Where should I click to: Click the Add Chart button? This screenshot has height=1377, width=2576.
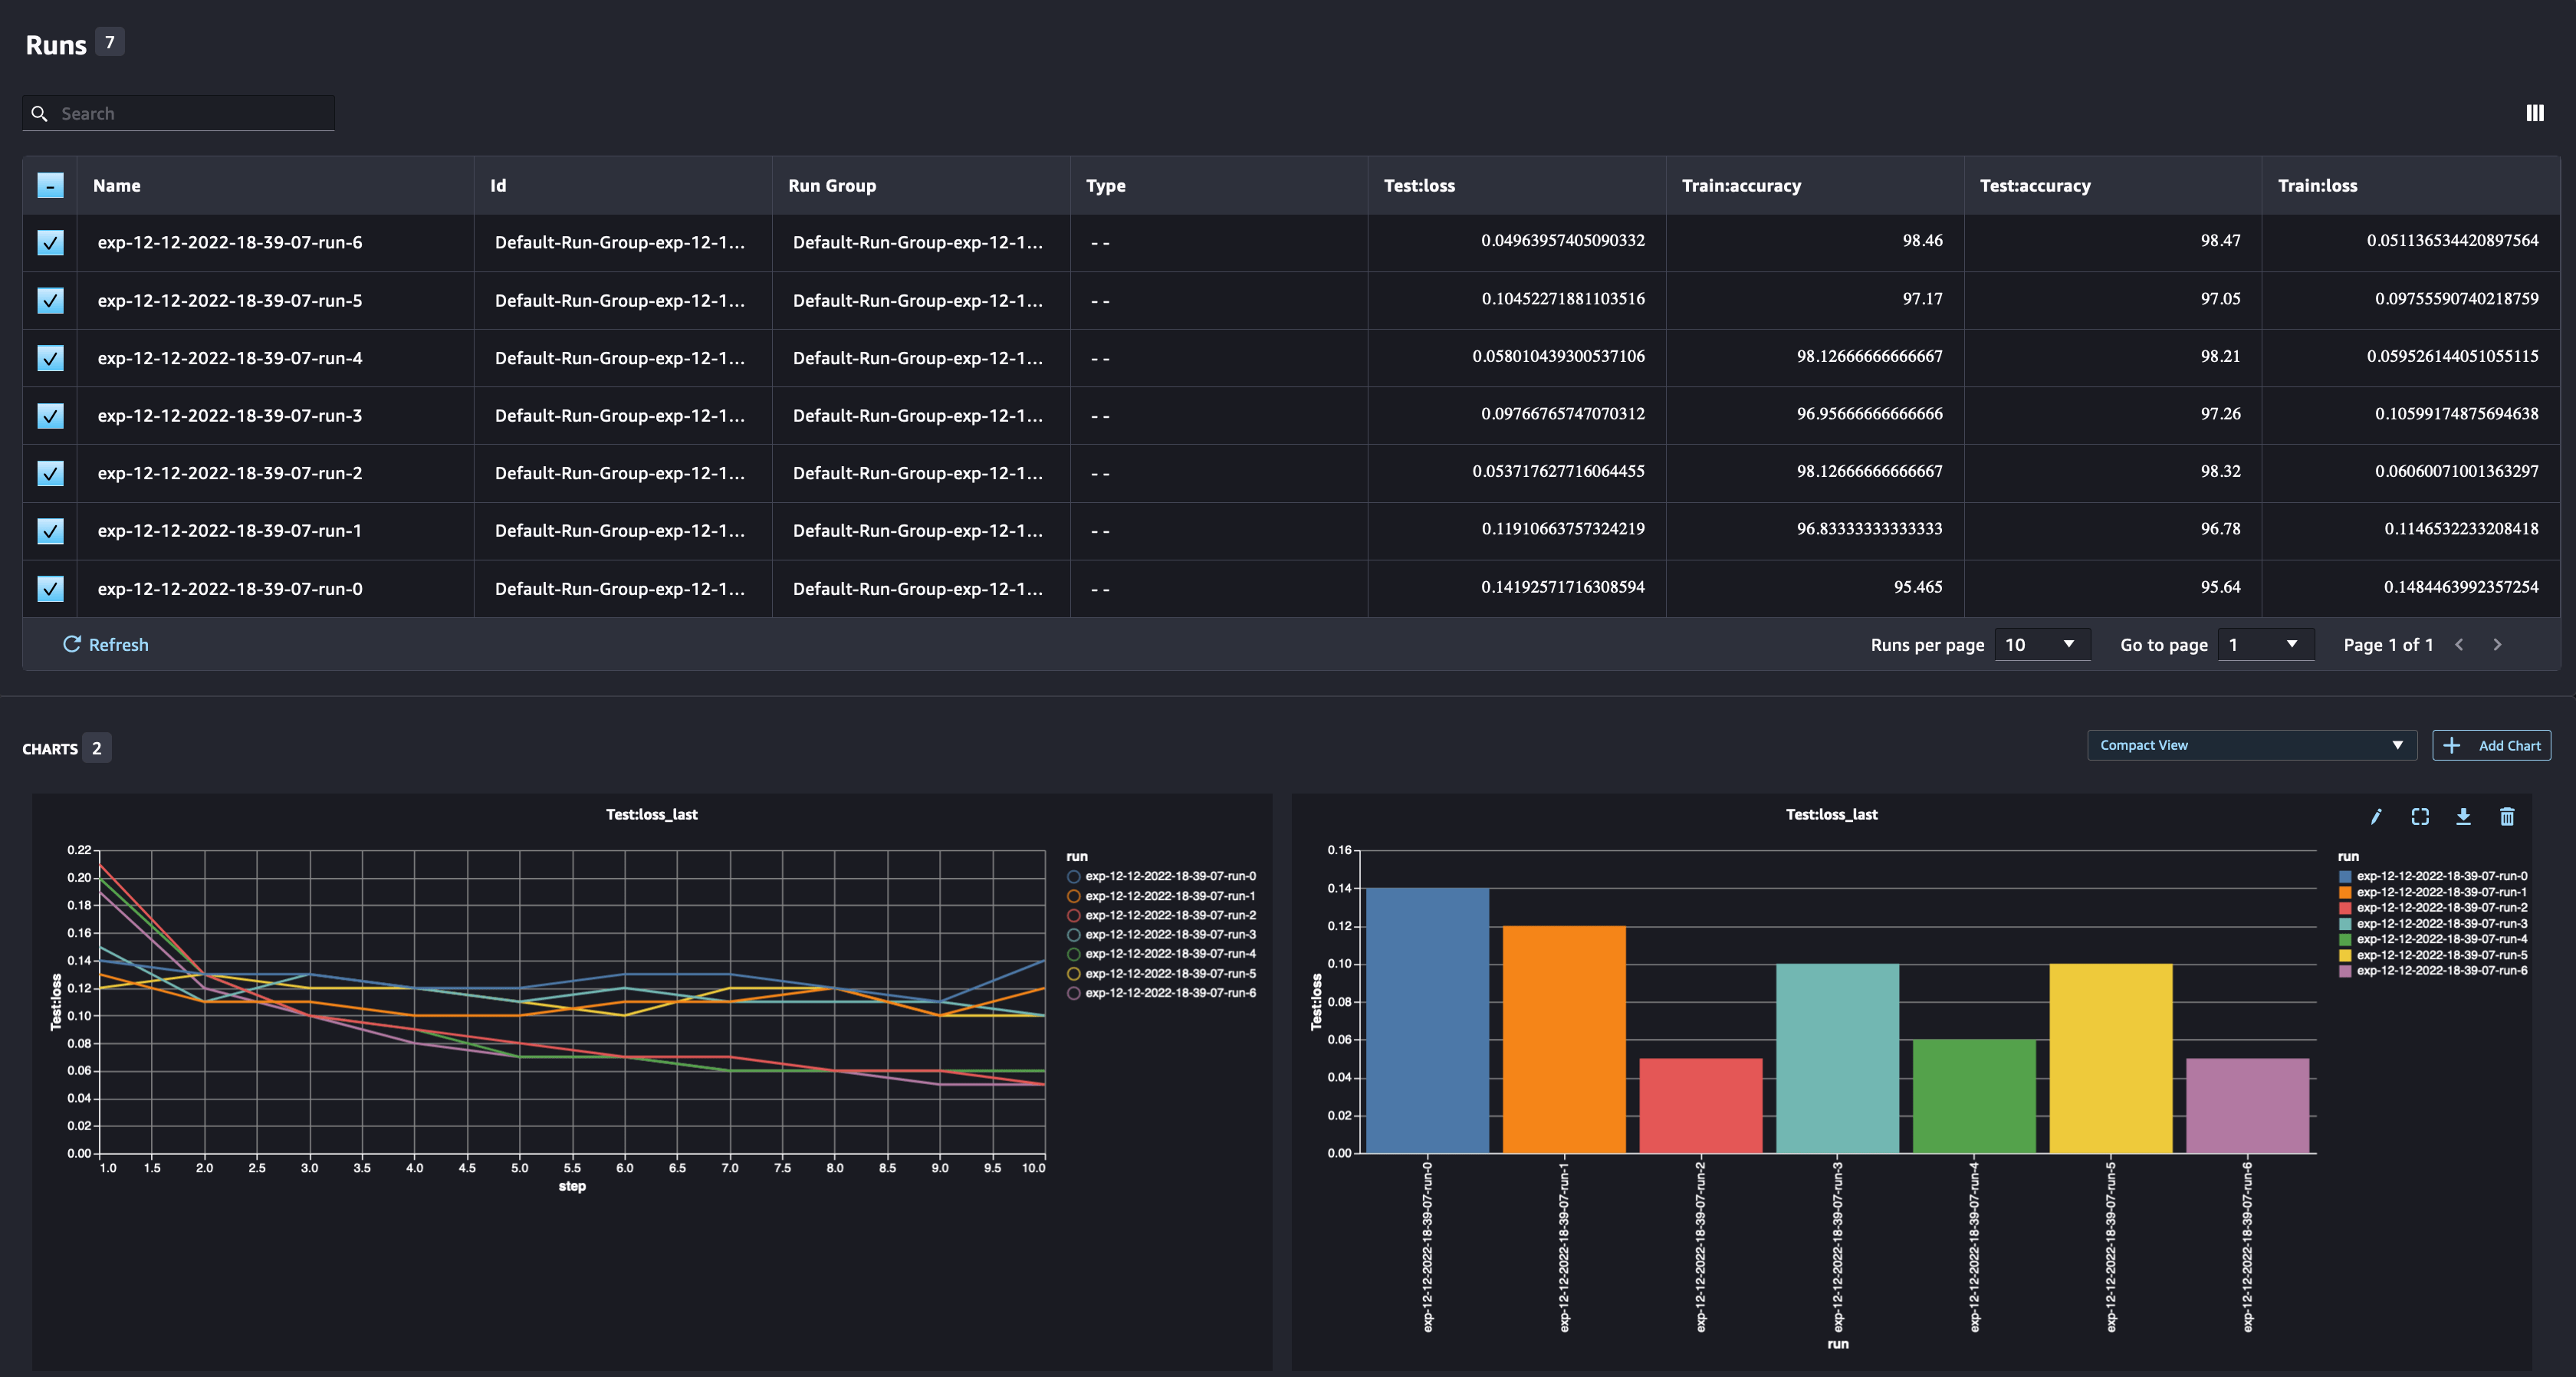(x=2491, y=745)
